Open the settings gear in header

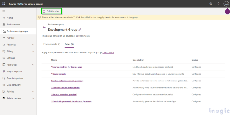(211, 4)
